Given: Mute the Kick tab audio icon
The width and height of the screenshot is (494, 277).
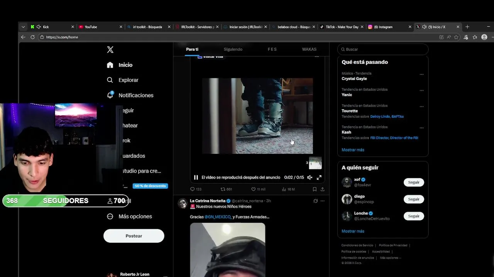Looking at the screenshot, I should pos(39,27).
